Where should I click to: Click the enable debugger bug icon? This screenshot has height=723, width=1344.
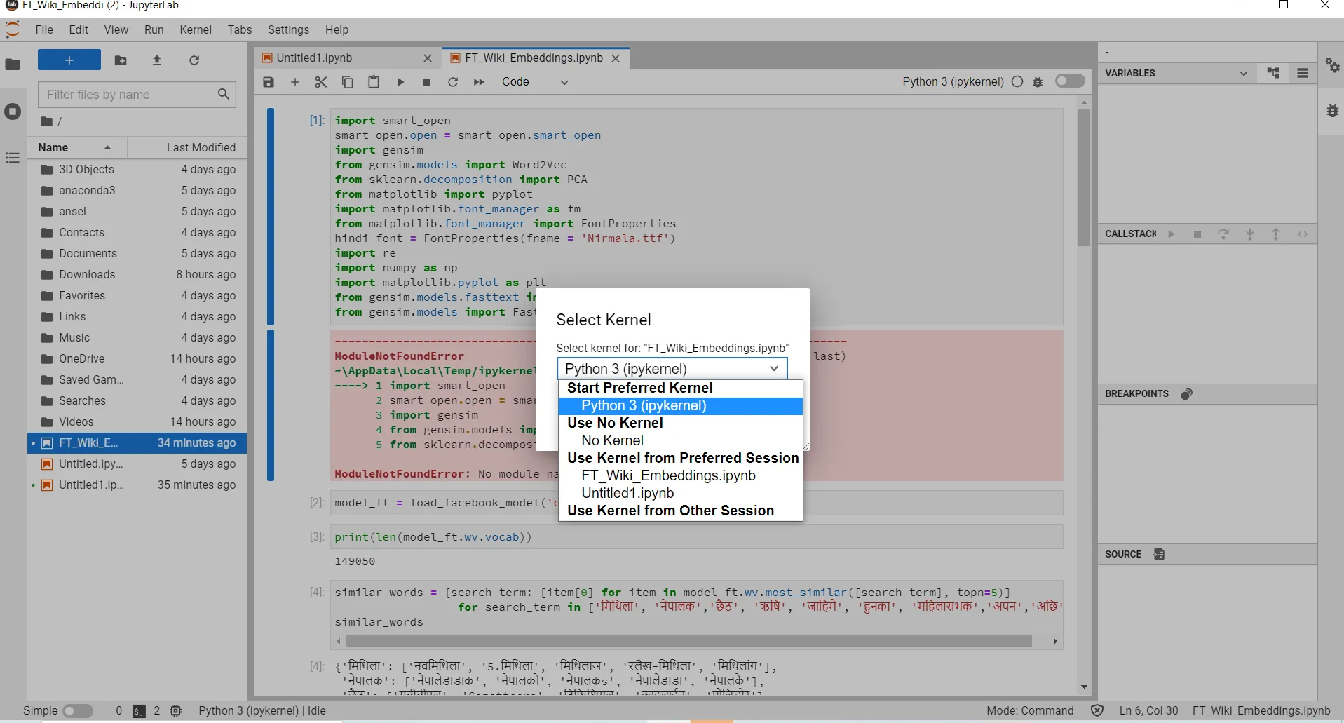click(1038, 82)
